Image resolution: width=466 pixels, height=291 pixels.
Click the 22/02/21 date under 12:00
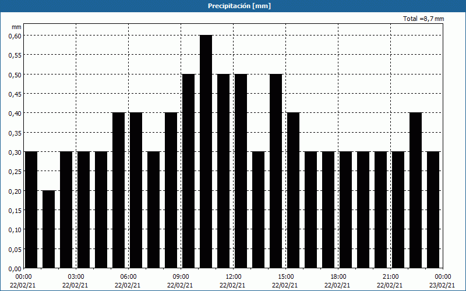232,285
